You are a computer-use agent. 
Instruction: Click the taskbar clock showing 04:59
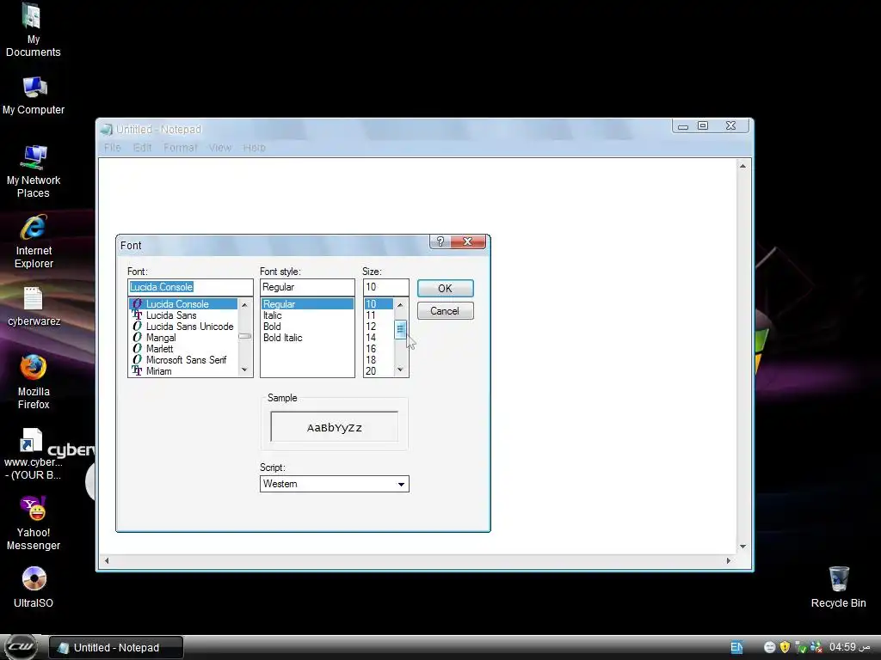(x=849, y=647)
